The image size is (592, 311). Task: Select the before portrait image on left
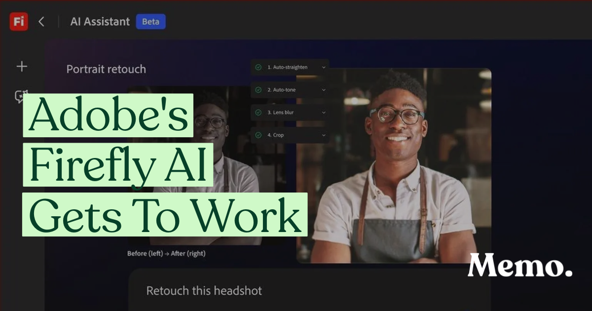pyautogui.click(x=206, y=166)
